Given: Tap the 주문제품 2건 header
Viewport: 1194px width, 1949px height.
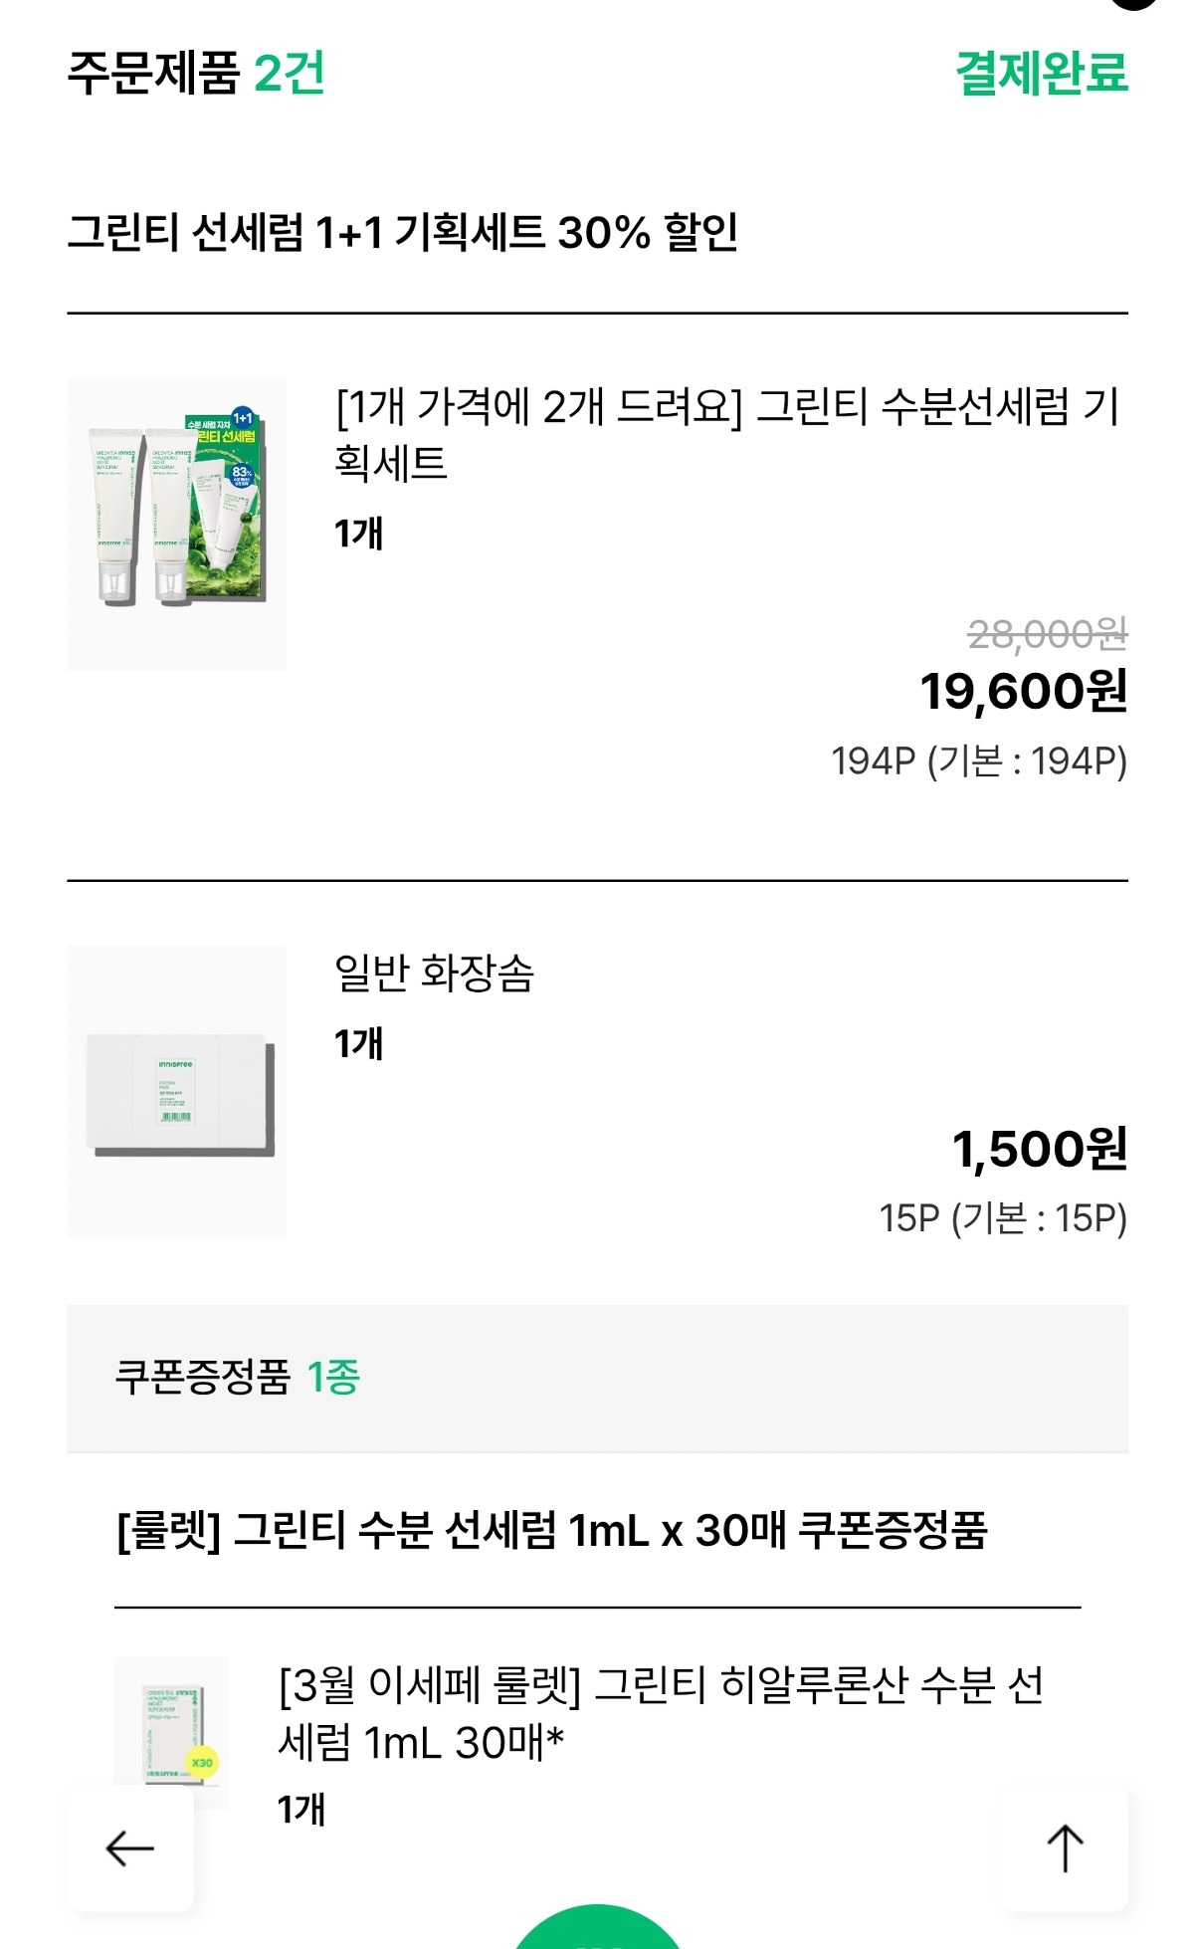Looking at the screenshot, I should point(196,73).
